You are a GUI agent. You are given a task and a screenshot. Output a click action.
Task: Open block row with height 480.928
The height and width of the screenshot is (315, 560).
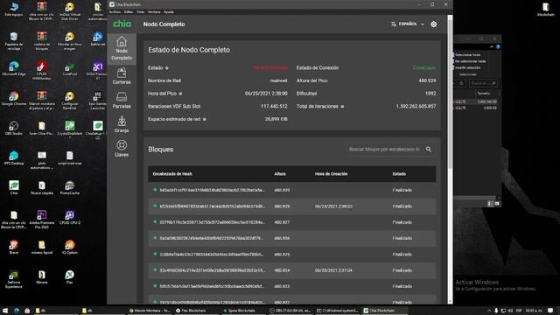click(291, 206)
